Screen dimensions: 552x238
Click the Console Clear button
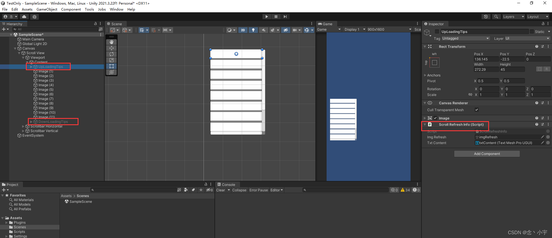tap(221, 190)
